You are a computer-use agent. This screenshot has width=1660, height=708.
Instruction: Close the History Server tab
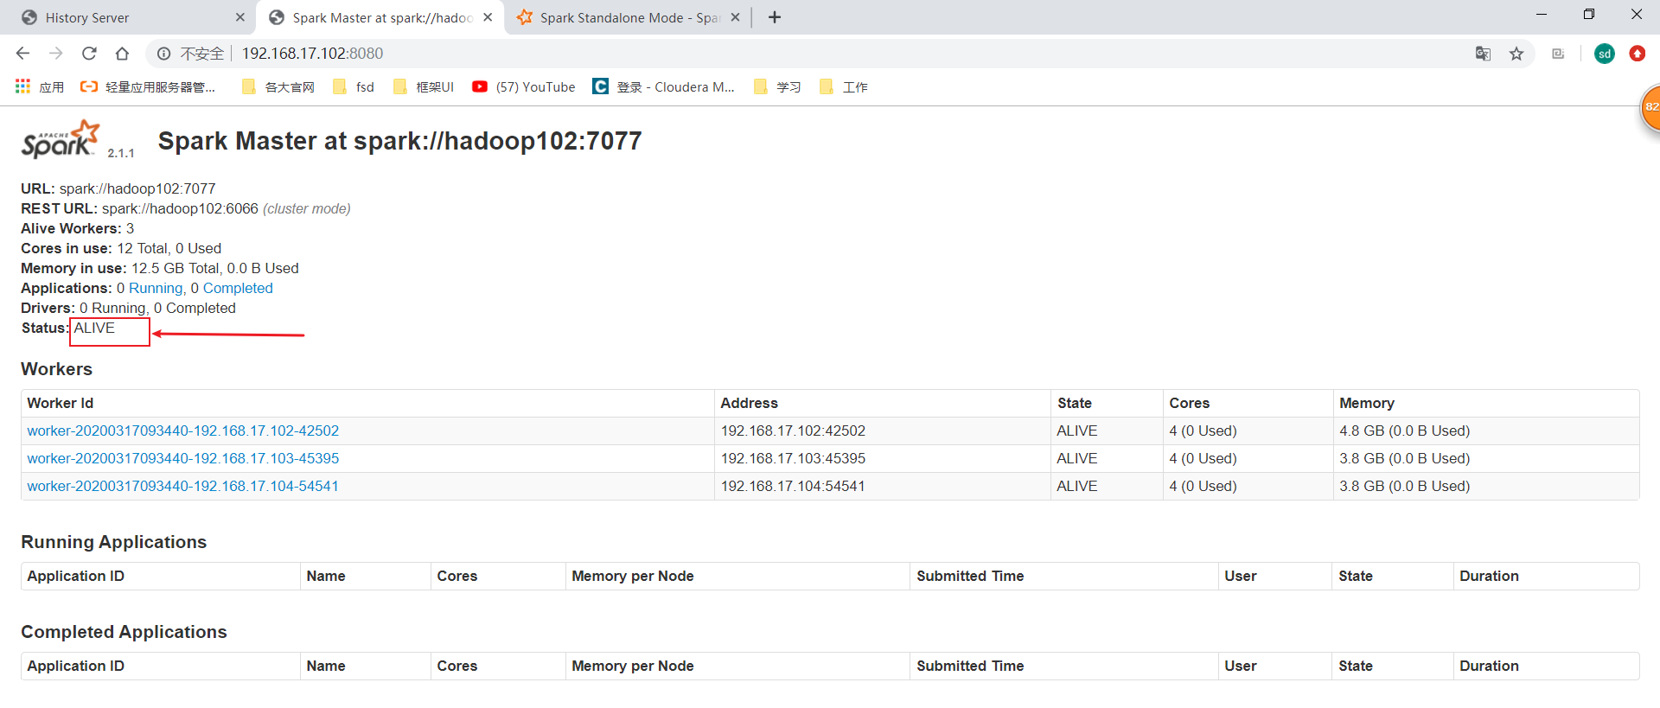[240, 17]
